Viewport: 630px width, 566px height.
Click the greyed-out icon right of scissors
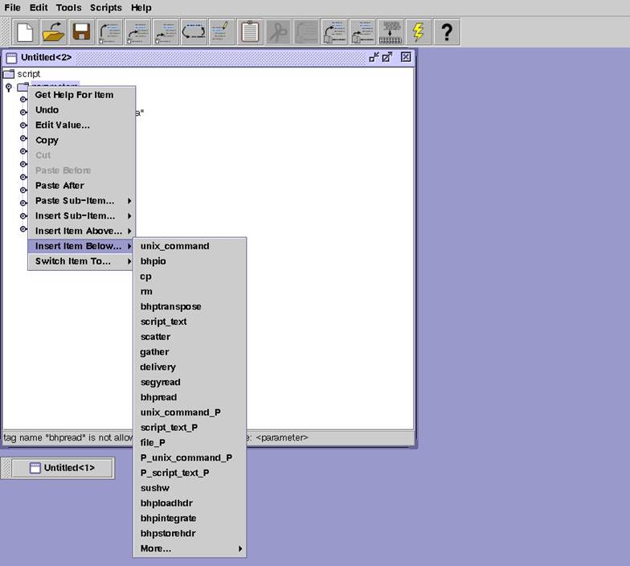click(306, 32)
